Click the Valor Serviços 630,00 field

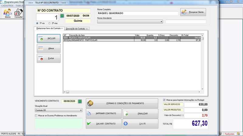(196, 104)
